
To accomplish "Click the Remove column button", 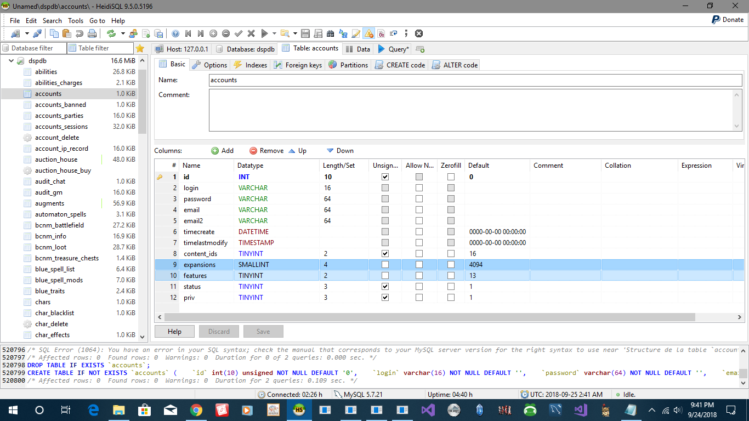I will coord(266,151).
